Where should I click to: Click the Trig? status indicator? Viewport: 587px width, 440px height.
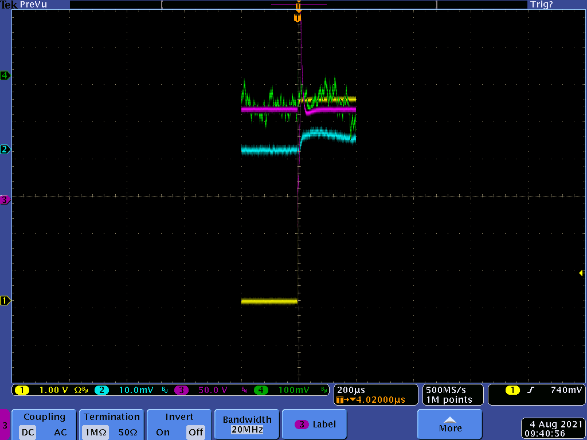click(541, 5)
